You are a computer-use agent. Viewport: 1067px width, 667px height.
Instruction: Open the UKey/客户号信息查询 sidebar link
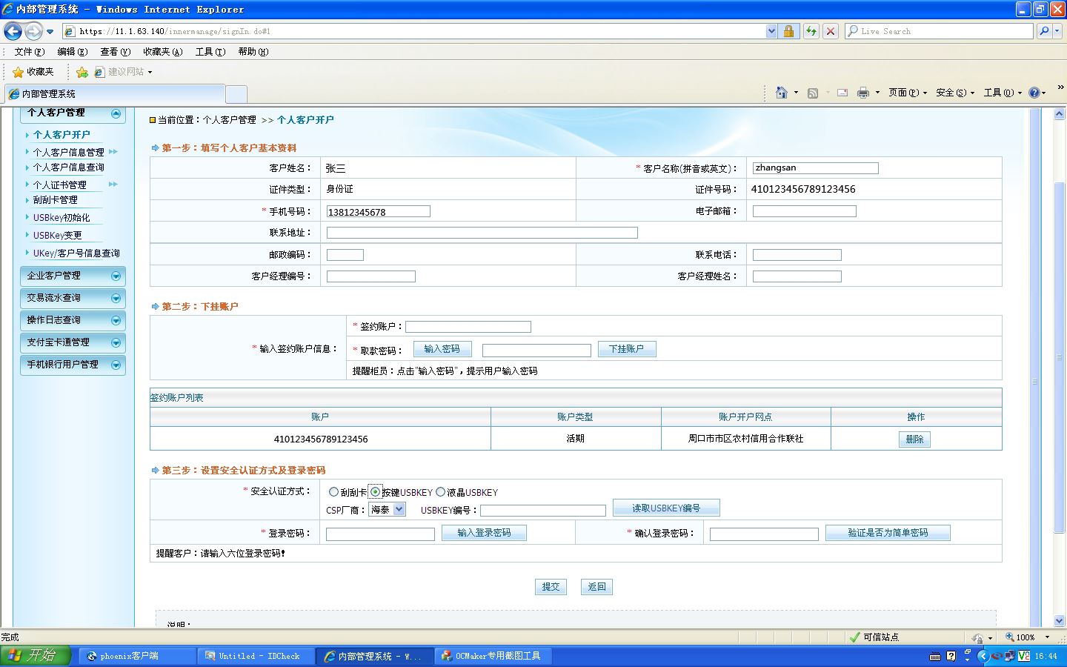[76, 253]
